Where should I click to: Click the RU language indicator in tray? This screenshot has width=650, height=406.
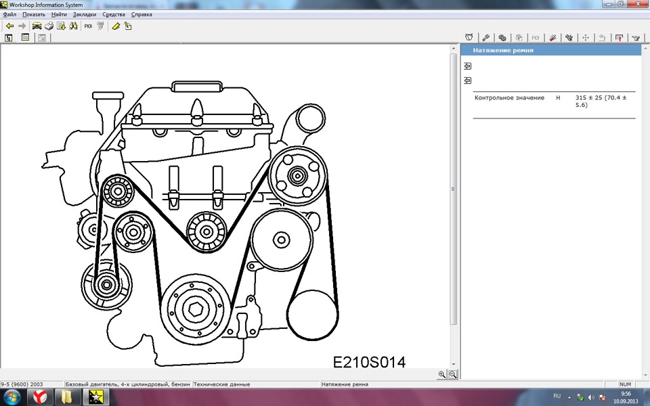[x=557, y=396]
